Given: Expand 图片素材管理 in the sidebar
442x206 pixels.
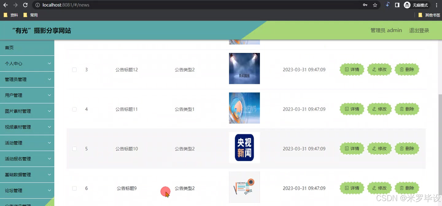Looking at the screenshot, I should [27, 111].
